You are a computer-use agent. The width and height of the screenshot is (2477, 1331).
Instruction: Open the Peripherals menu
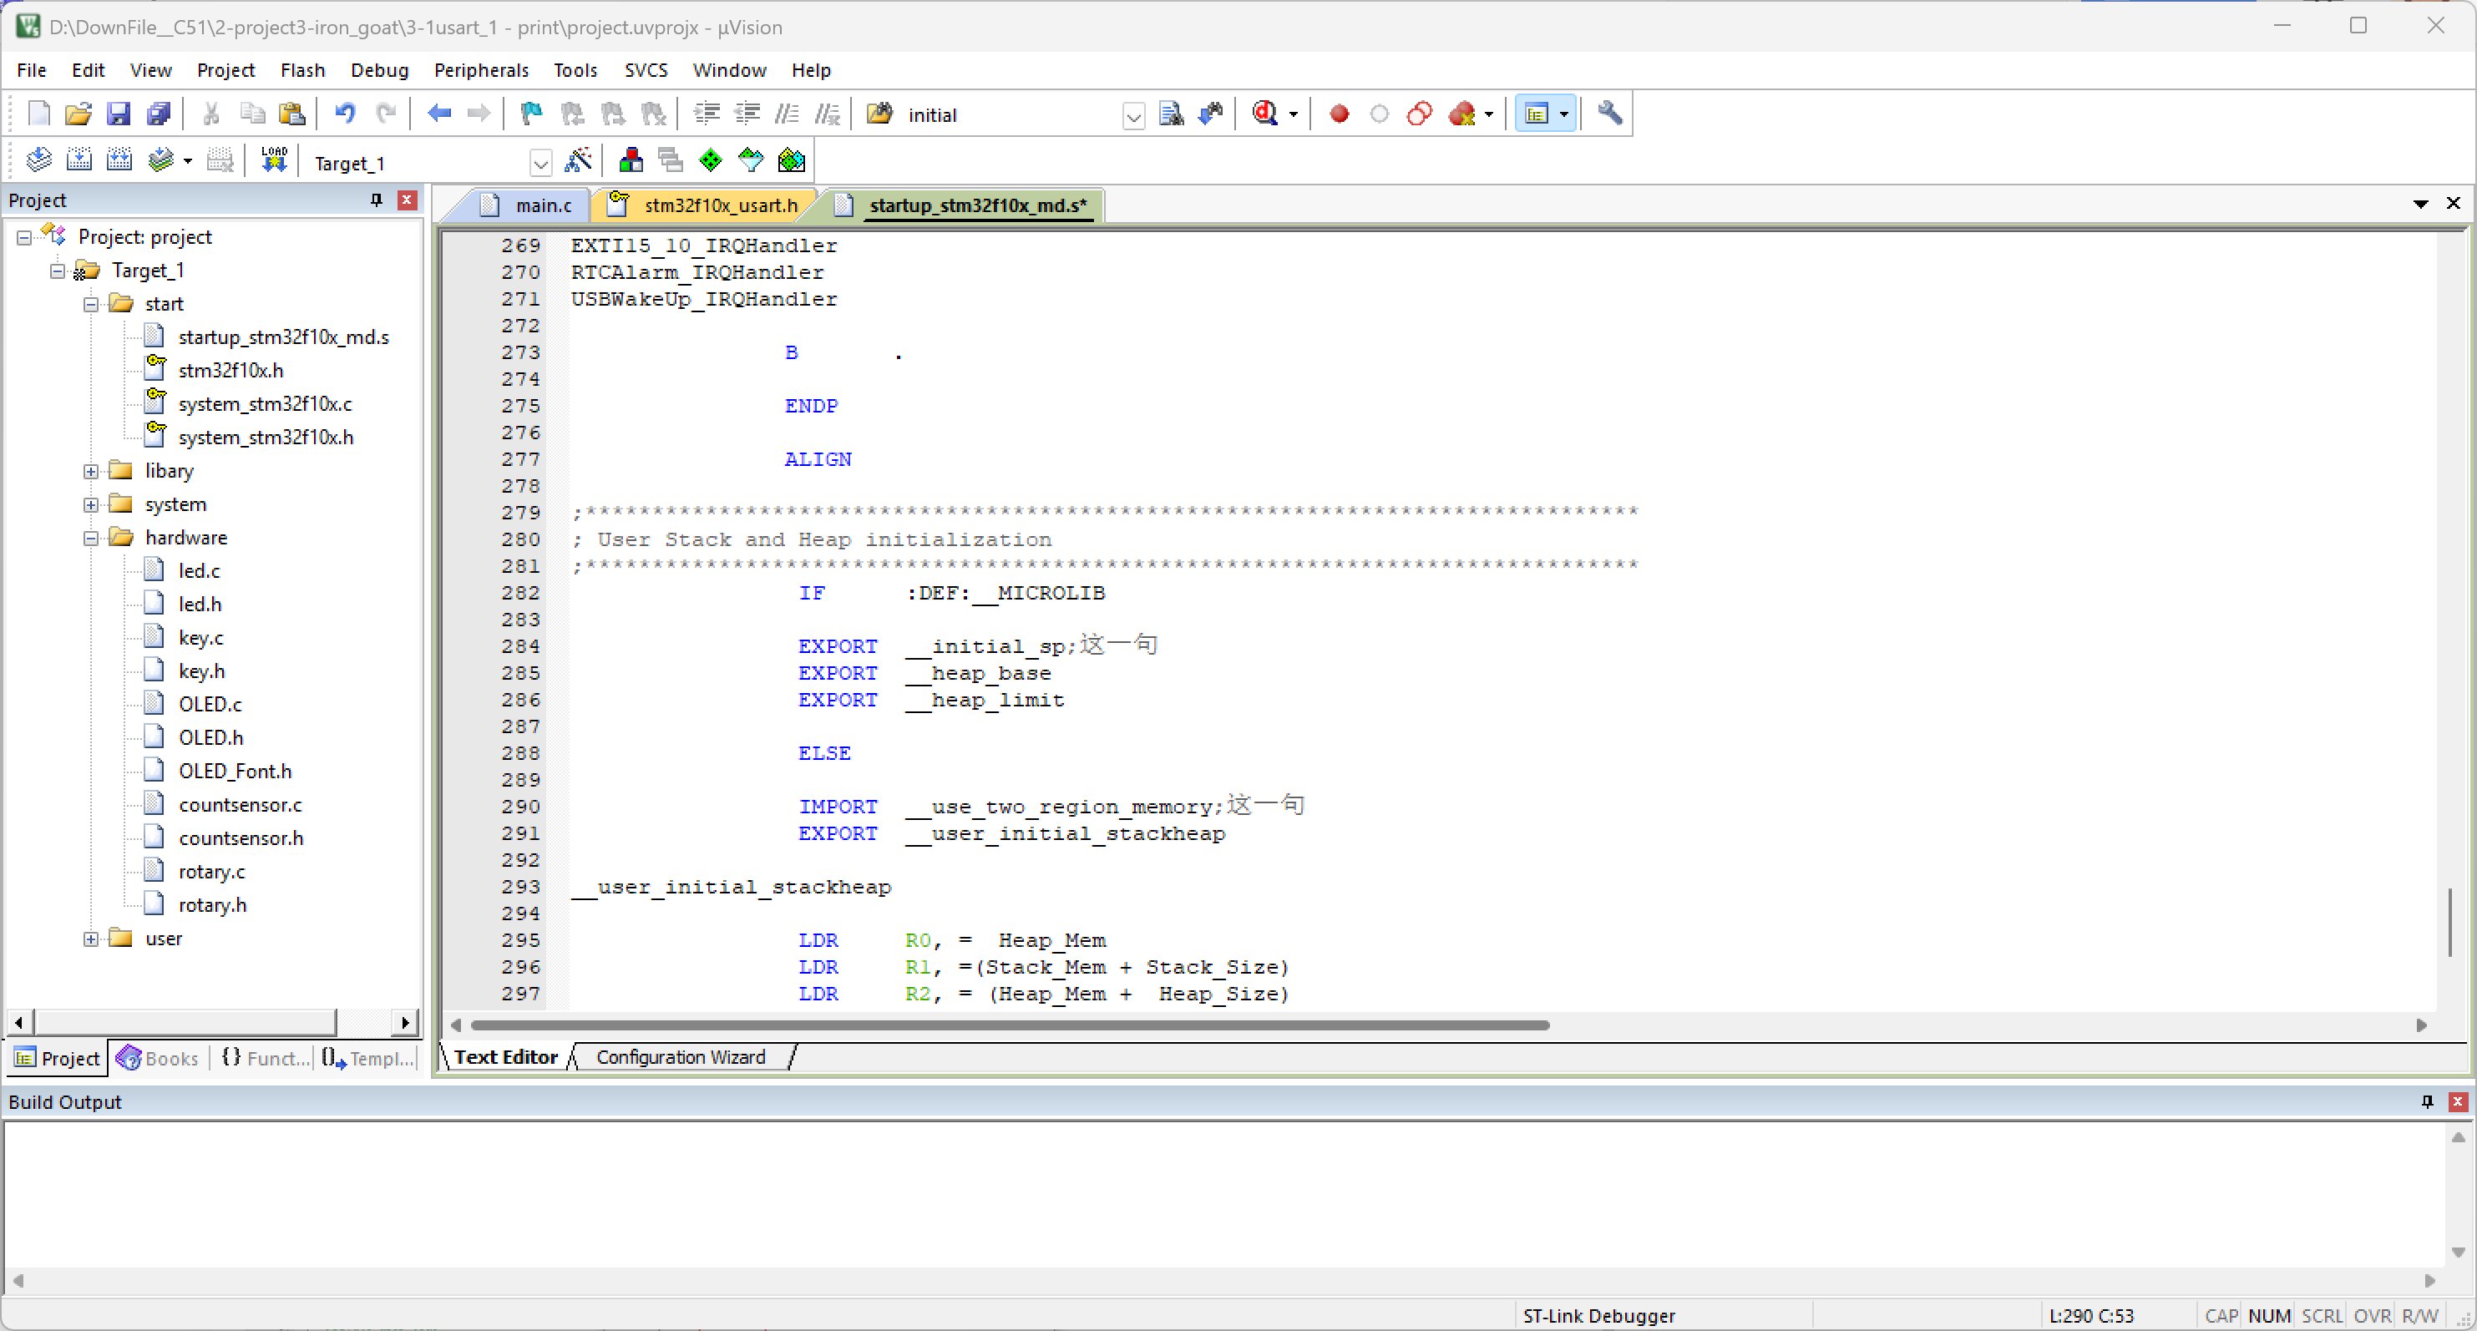point(481,69)
